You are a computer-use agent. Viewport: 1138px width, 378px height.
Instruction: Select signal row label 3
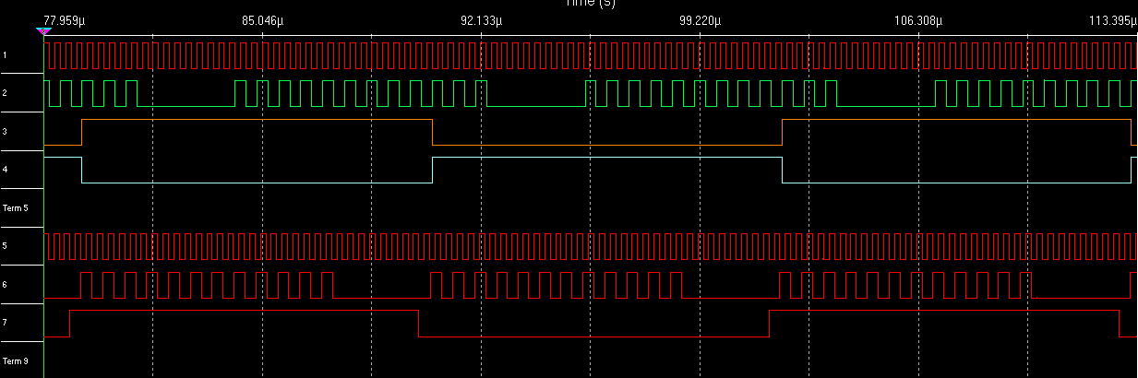(x=5, y=132)
